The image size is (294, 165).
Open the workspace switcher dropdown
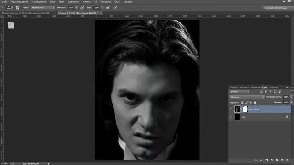click(278, 8)
